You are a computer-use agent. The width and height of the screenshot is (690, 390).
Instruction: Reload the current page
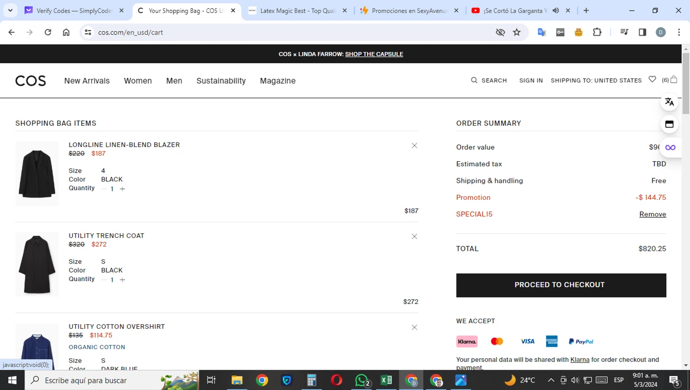(x=48, y=32)
